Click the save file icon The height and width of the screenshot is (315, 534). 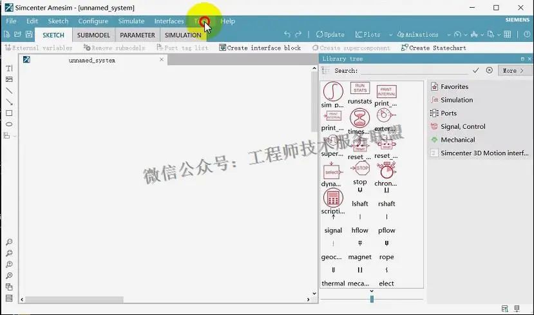tap(29, 34)
